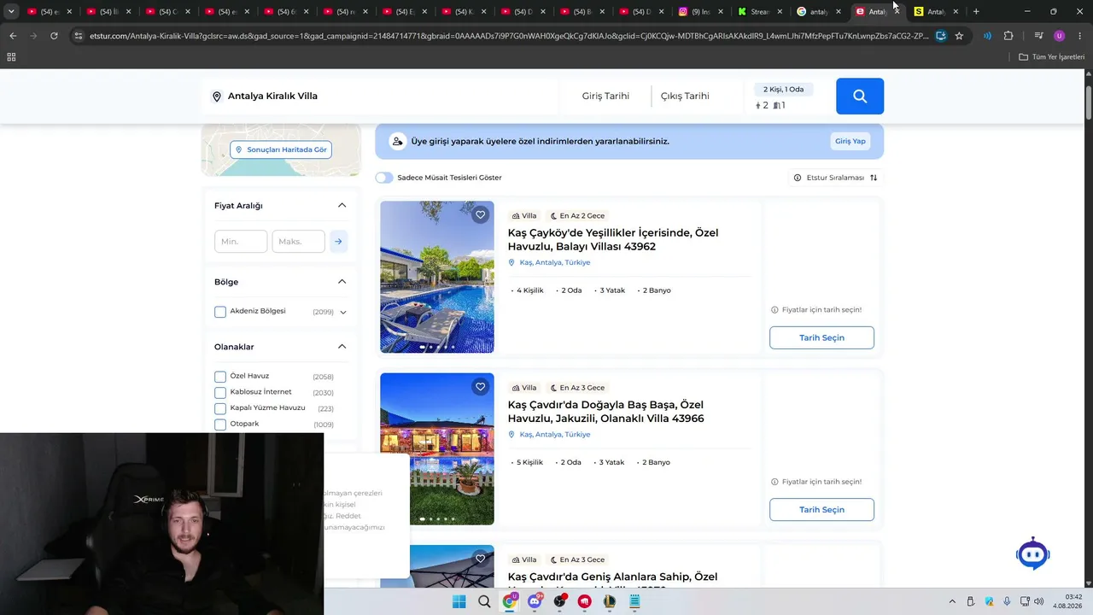Show hidden system tray icons

(x=952, y=601)
